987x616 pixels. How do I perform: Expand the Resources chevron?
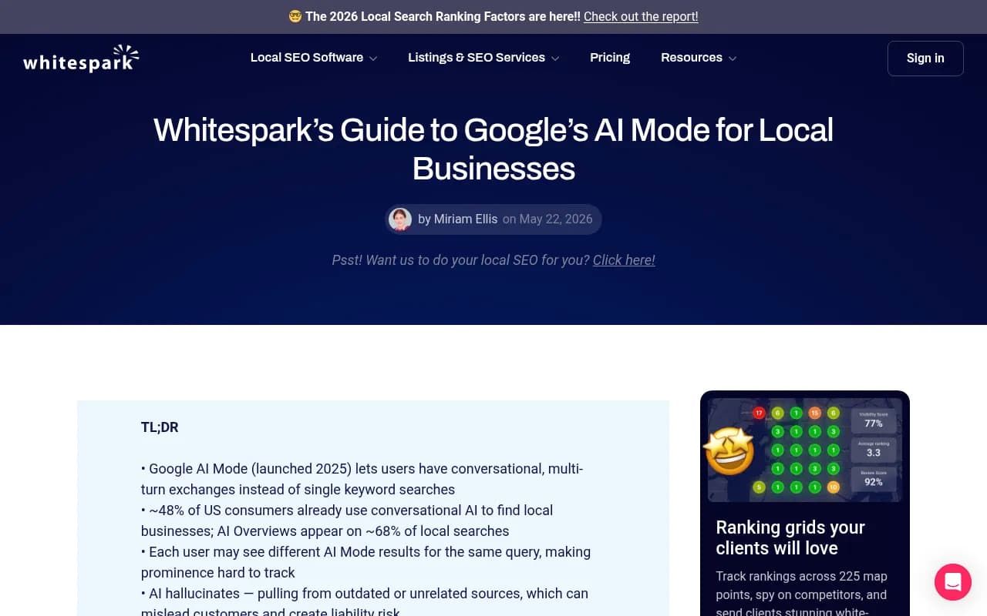coord(733,59)
